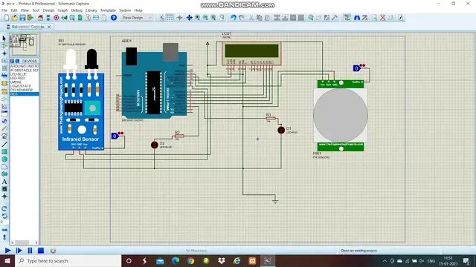Step the simulation with the step button

19,251
